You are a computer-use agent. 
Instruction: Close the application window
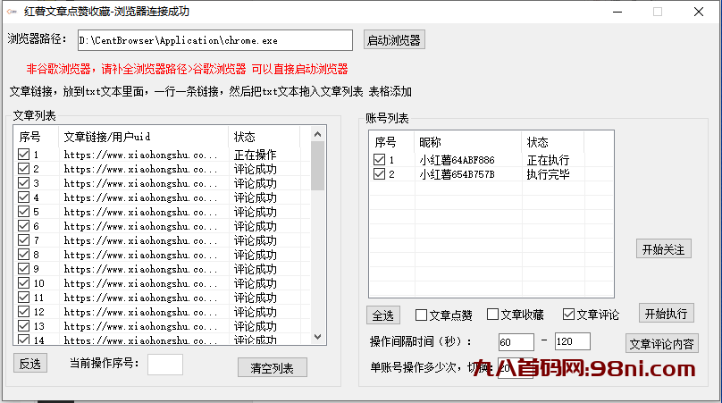[x=699, y=12]
